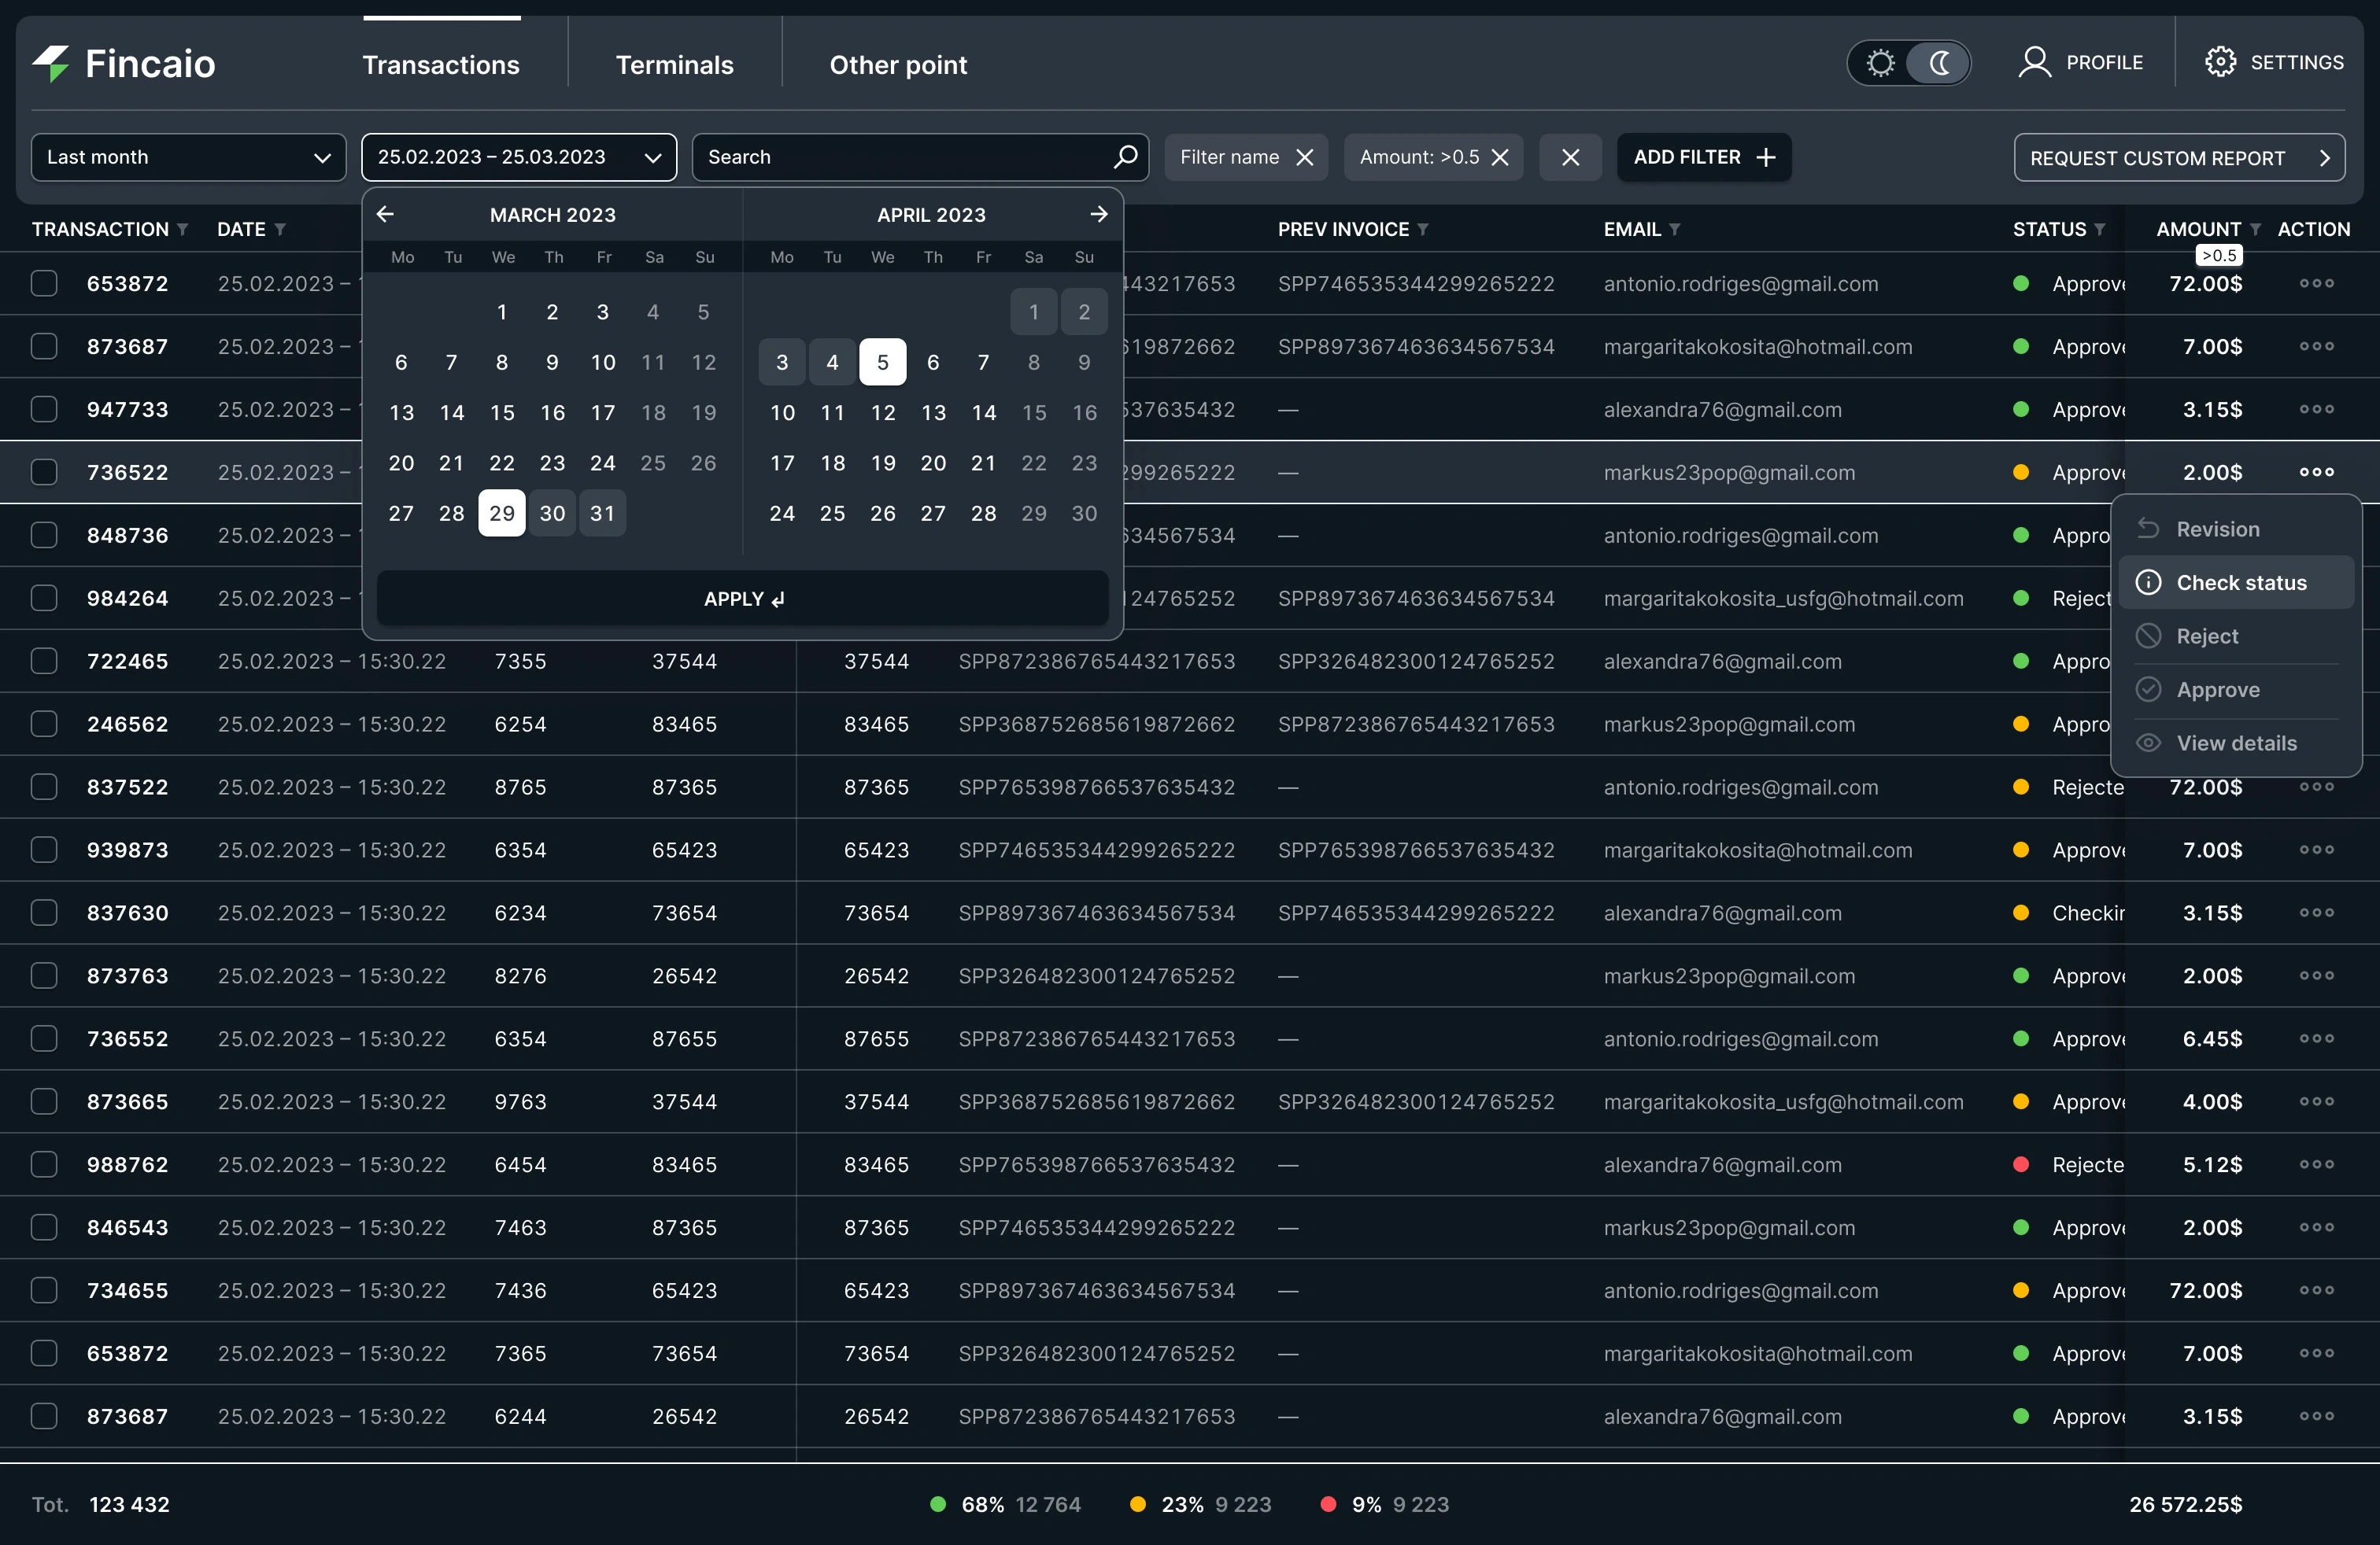Remove the Amount >0.5 filter chip
This screenshot has height=1545, width=2380.
(x=1500, y=157)
